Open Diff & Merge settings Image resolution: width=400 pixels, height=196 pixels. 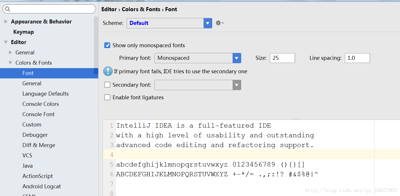point(39,145)
